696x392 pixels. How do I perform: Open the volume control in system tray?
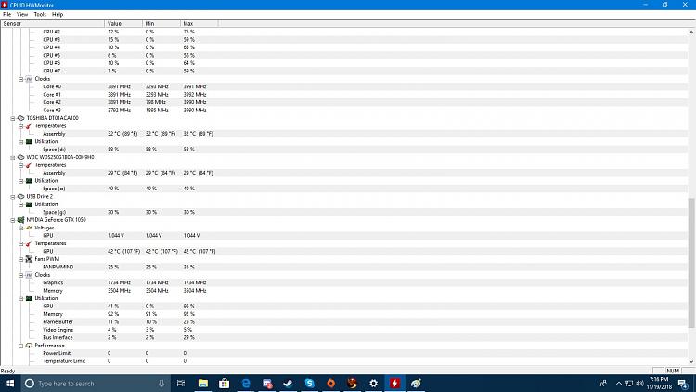point(639,383)
